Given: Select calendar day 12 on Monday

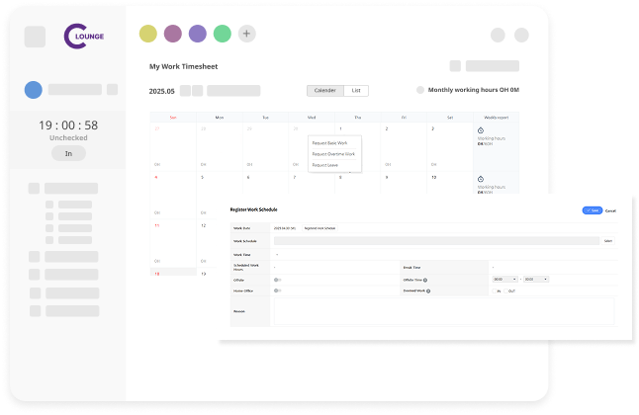Looking at the screenshot, I should point(204,225).
